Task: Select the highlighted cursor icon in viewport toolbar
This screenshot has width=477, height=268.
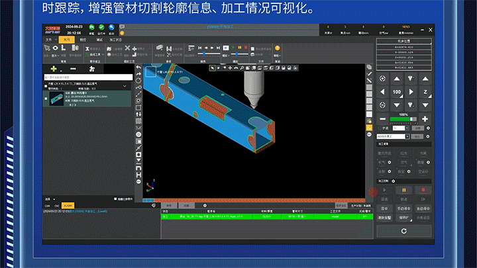Action: tap(213, 68)
